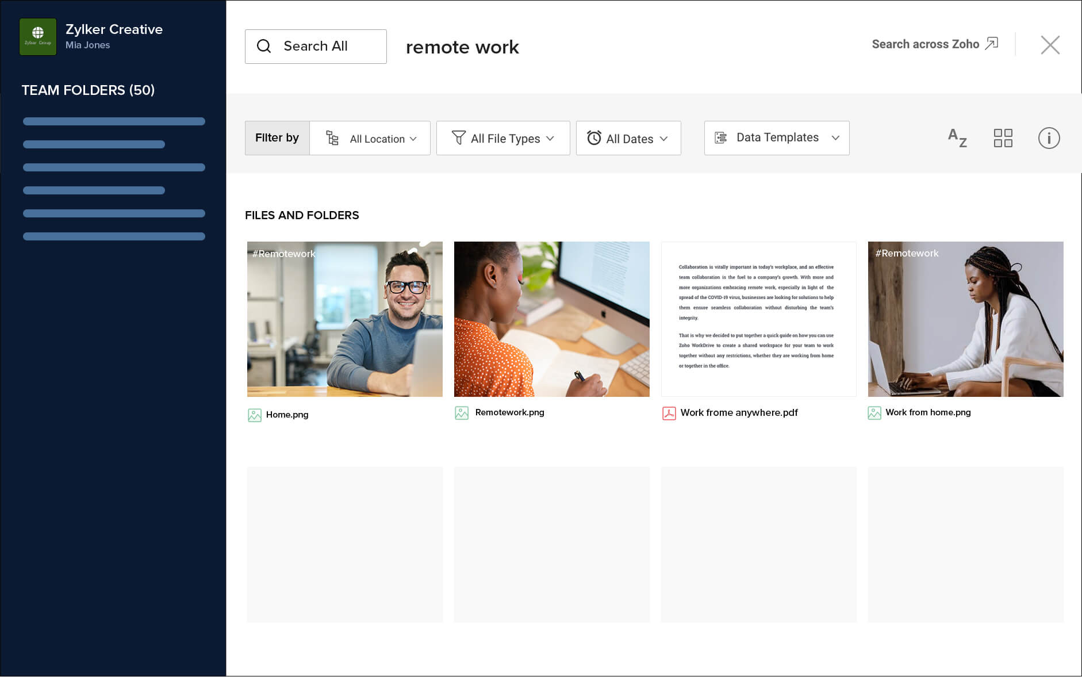Open the Data Templates dropdown
The width and height of the screenshot is (1082, 677).
pyautogui.click(x=776, y=138)
